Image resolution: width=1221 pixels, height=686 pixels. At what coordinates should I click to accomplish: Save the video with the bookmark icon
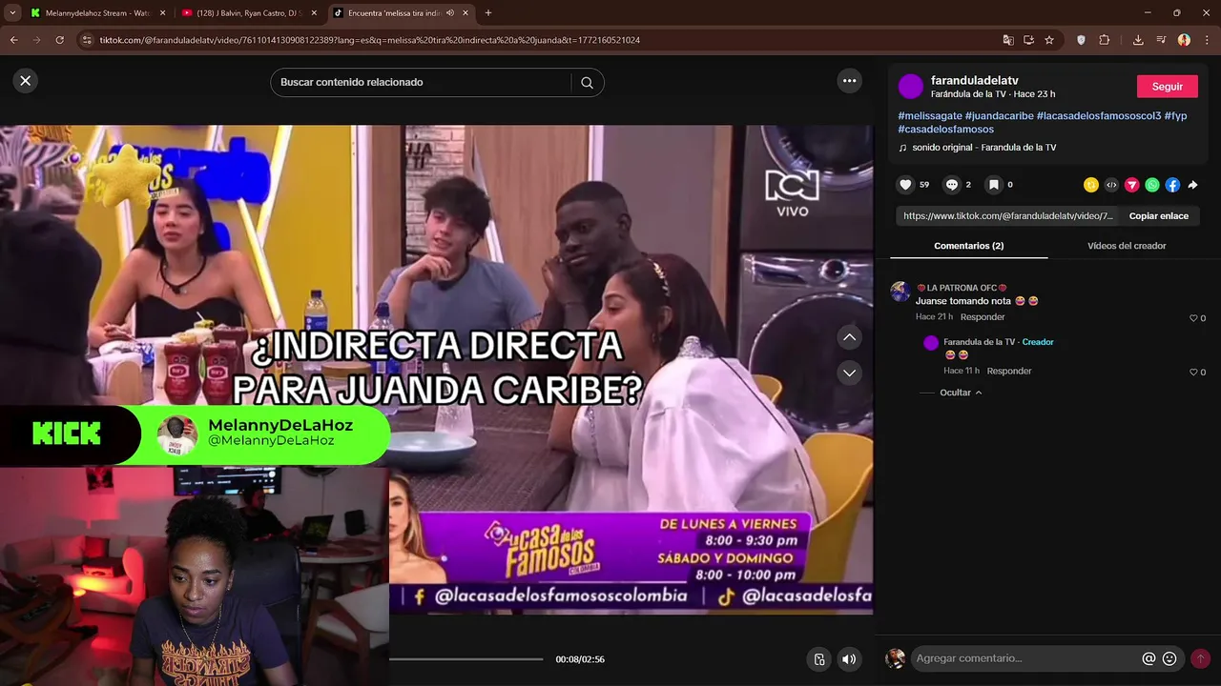pyautogui.click(x=994, y=185)
